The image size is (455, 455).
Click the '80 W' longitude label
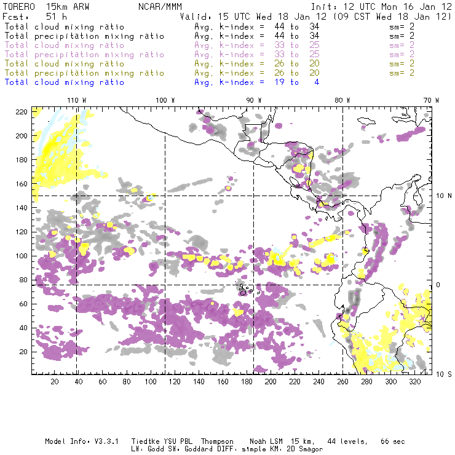point(342,100)
